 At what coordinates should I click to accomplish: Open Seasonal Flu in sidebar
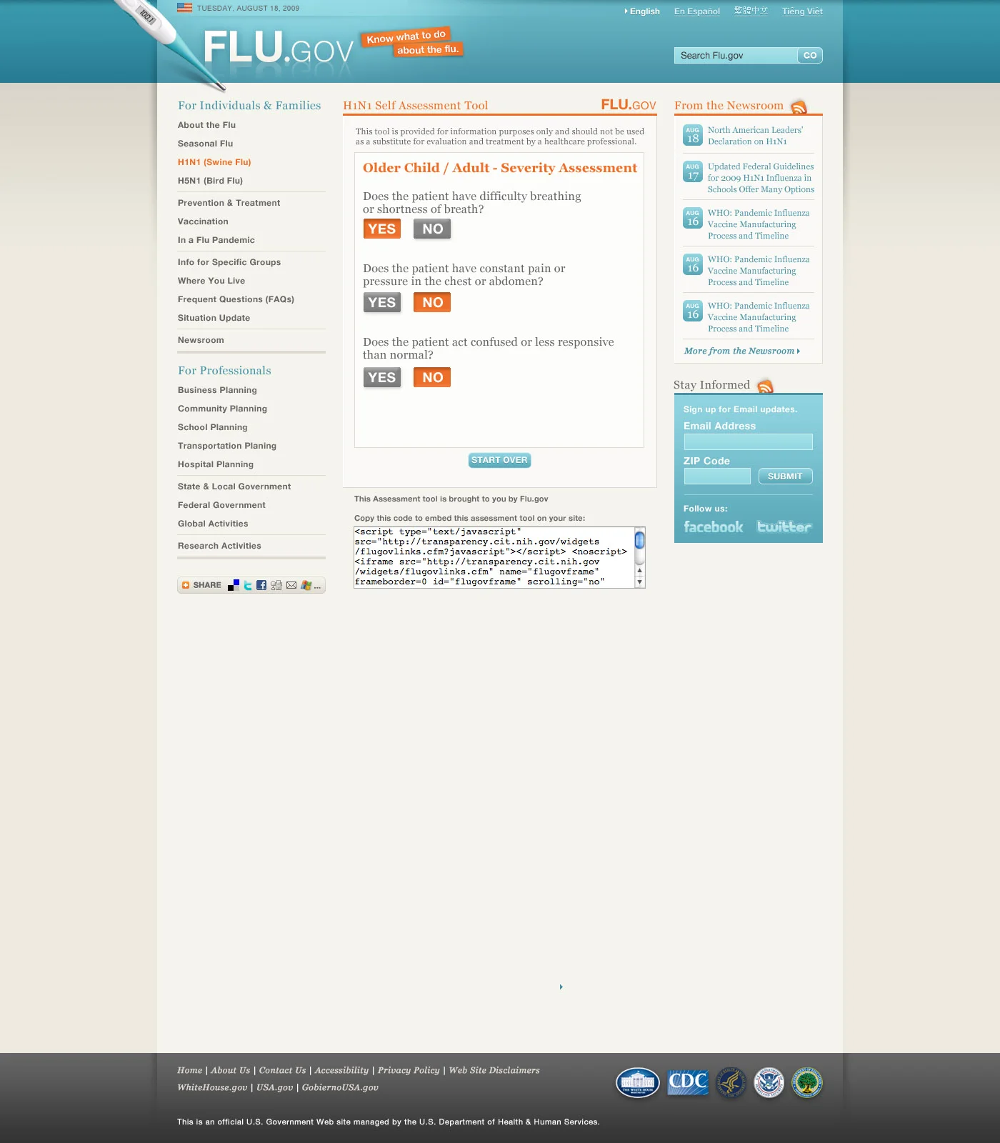point(205,144)
